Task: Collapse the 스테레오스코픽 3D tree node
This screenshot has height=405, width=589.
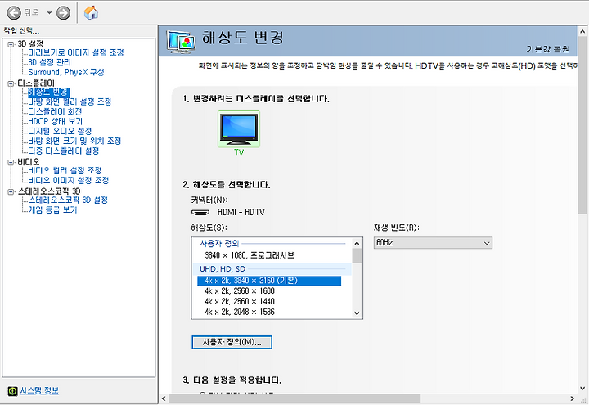Action: click(11, 191)
